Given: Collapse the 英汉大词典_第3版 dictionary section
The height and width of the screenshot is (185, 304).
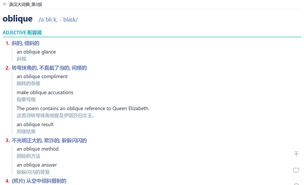Looking at the screenshot, I should (5, 4).
